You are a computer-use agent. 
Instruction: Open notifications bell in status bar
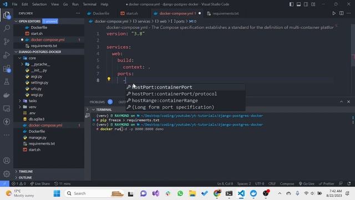pos(349,184)
